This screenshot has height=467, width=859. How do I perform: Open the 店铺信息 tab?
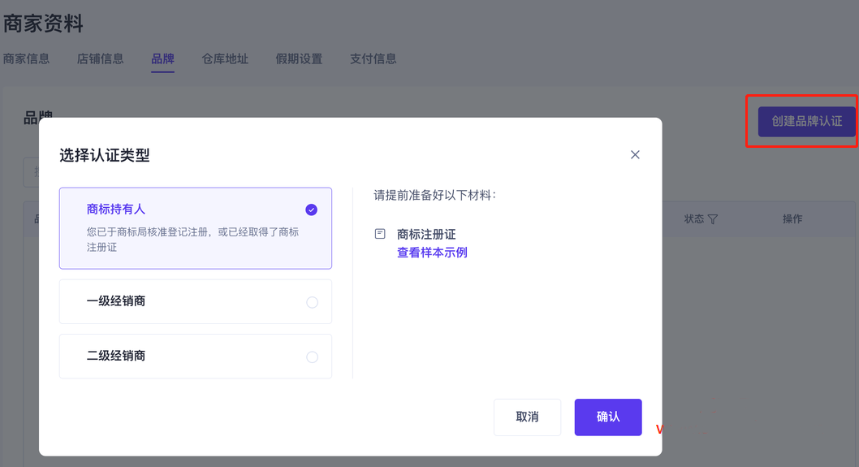(100, 58)
